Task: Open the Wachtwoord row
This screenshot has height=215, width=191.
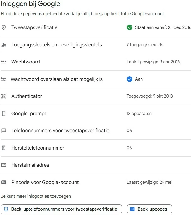Action: tap(26, 62)
